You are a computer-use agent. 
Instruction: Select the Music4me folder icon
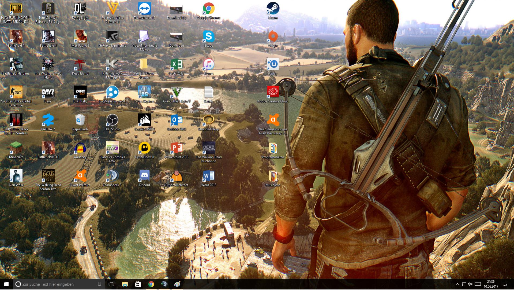pos(273,178)
